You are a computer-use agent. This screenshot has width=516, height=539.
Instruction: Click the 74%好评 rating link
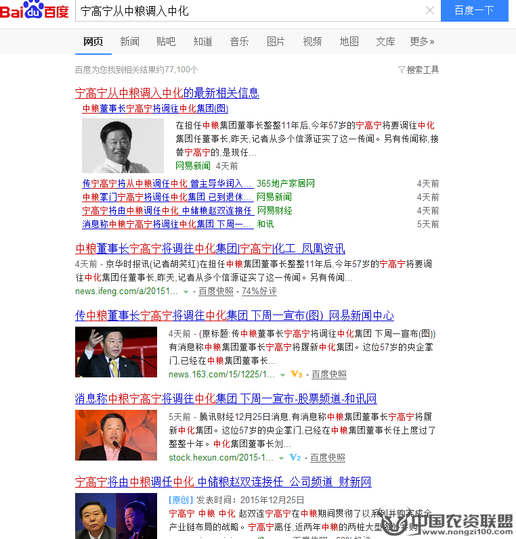click(x=259, y=291)
